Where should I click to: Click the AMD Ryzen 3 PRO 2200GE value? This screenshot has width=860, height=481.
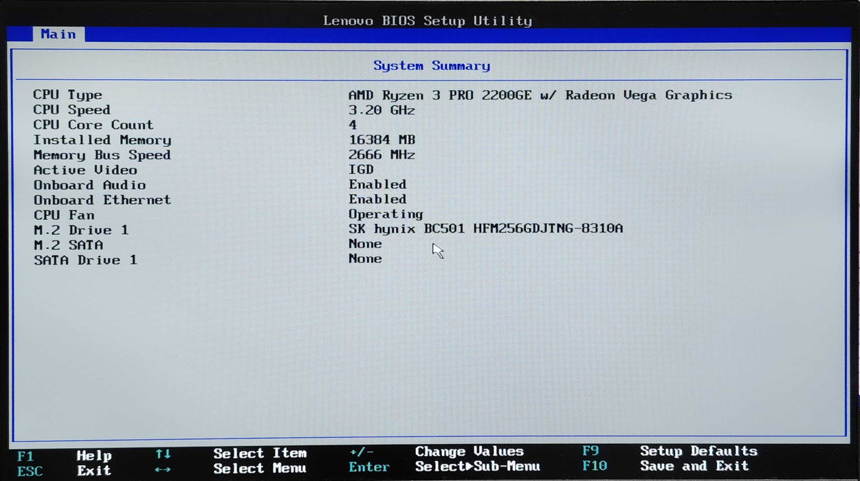540,95
